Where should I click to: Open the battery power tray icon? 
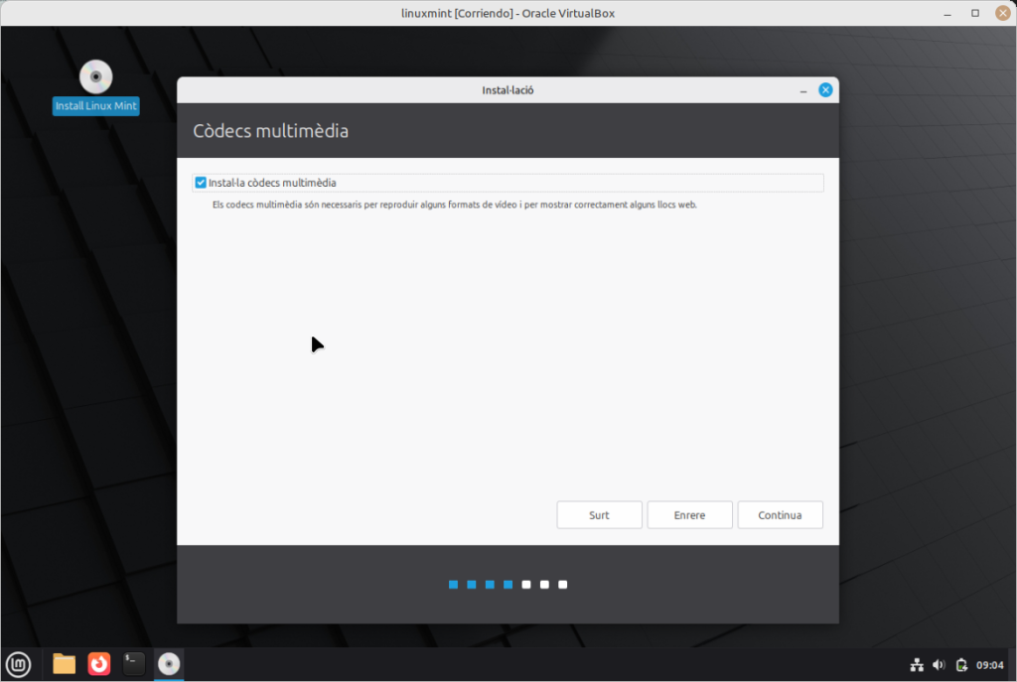point(961,664)
